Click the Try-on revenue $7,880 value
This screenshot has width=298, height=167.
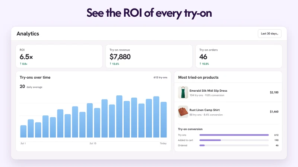[x=120, y=57]
